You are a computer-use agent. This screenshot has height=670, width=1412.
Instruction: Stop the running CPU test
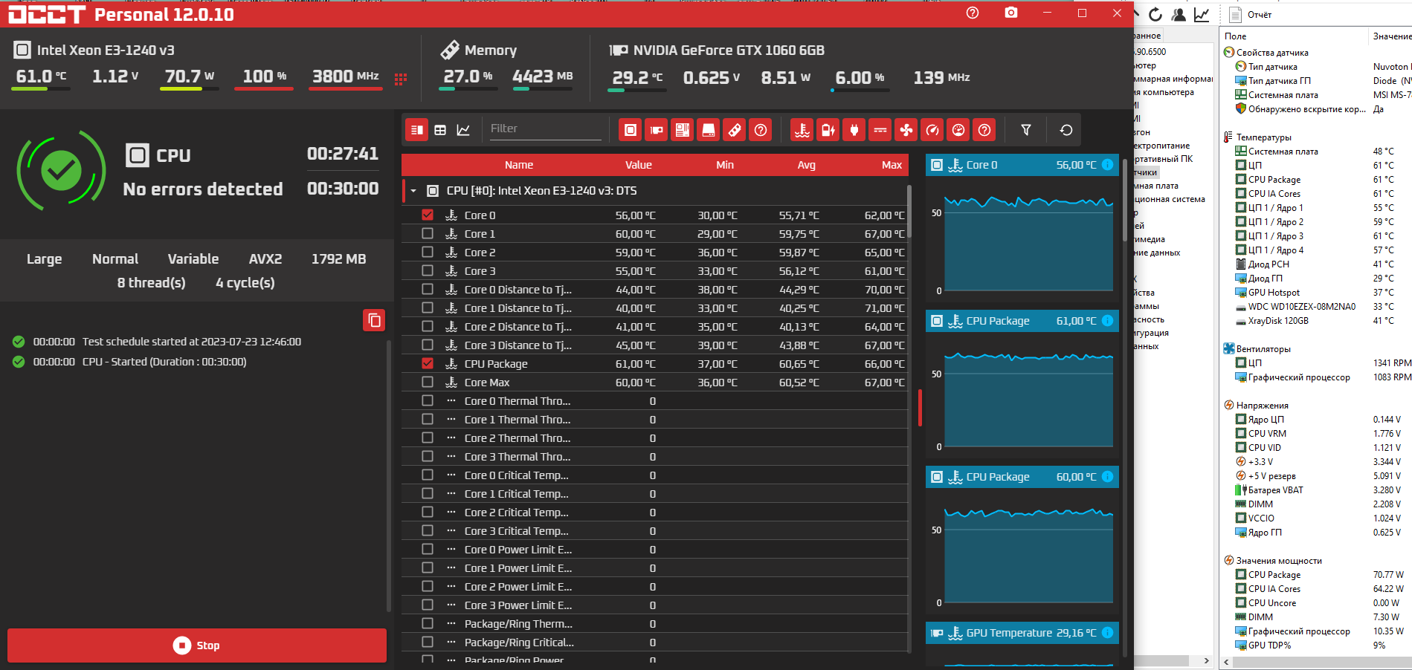(197, 645)
